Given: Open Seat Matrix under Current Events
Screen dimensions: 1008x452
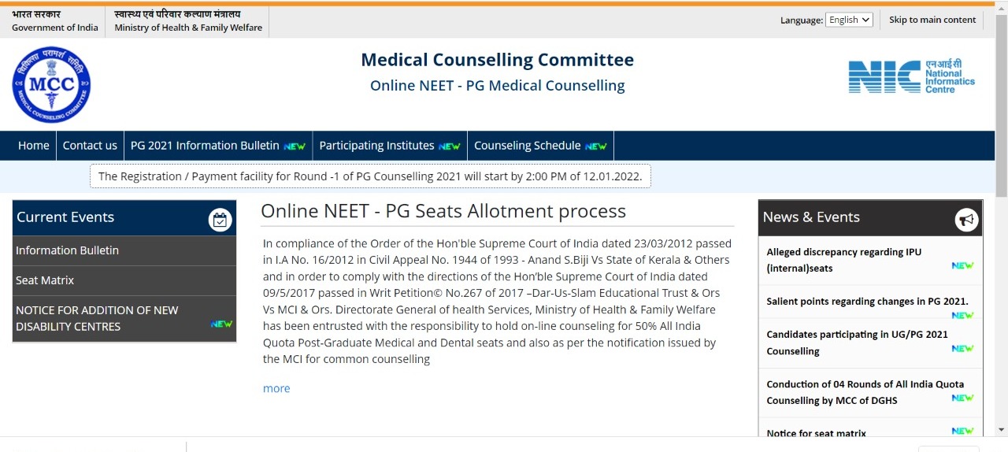Looking at the screenshot, I should [45, 280].
